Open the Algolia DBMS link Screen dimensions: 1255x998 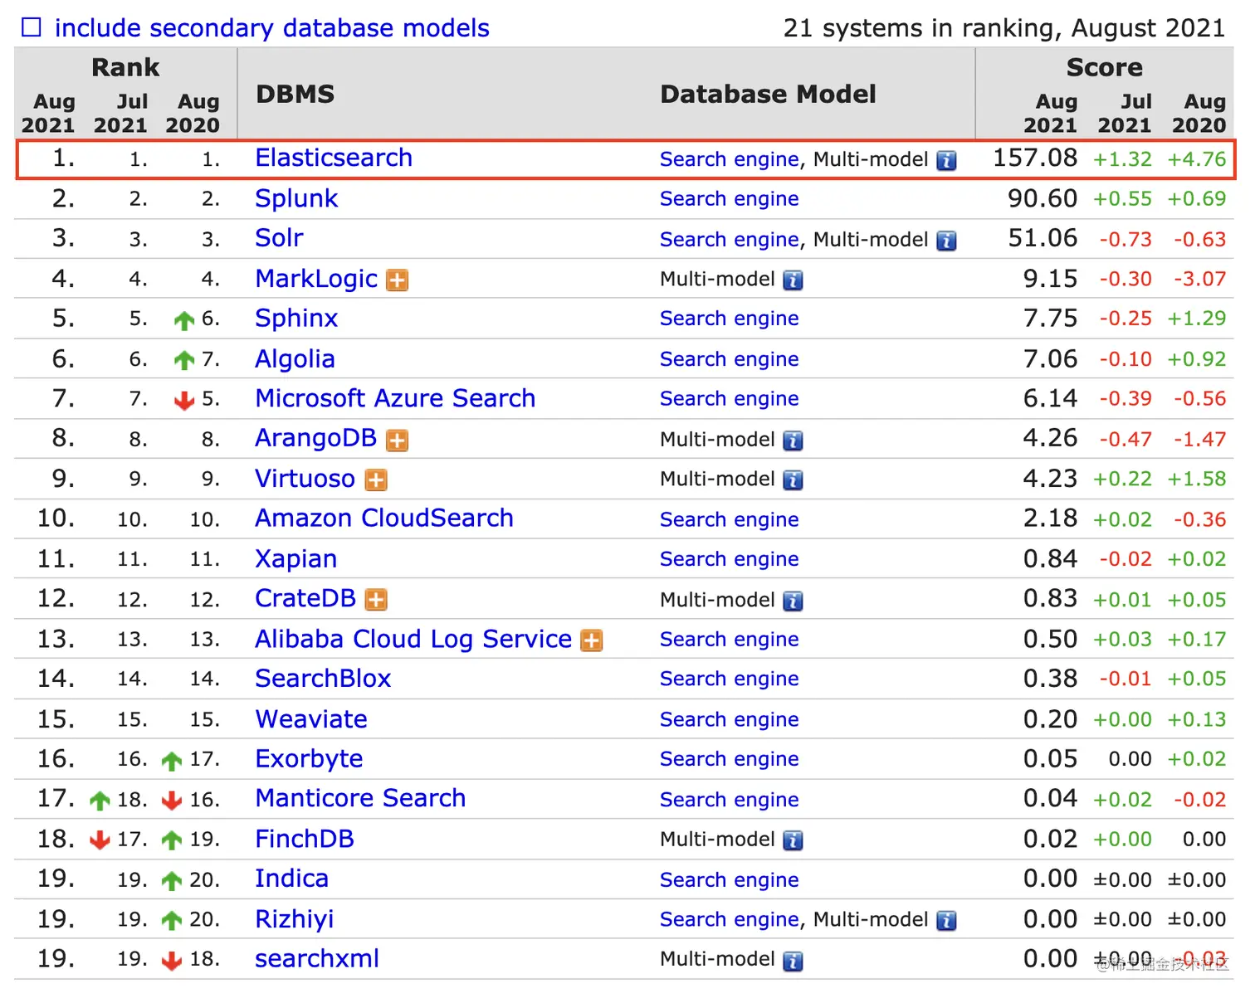pyautogui.click(x=295, y=359)
